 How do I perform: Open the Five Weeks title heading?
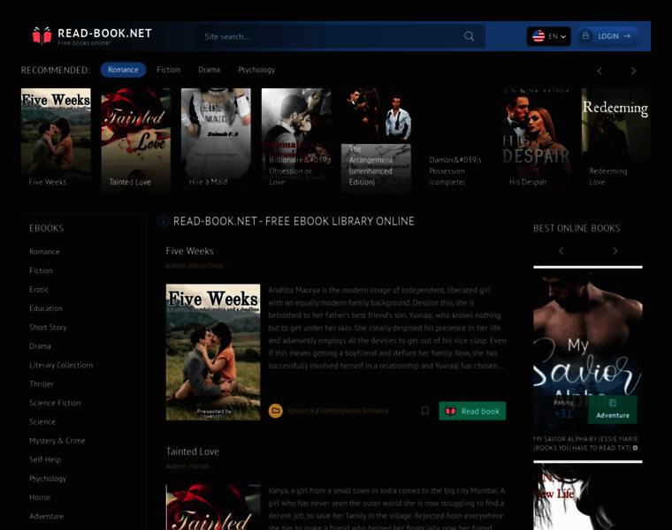[x=189, y=251]
